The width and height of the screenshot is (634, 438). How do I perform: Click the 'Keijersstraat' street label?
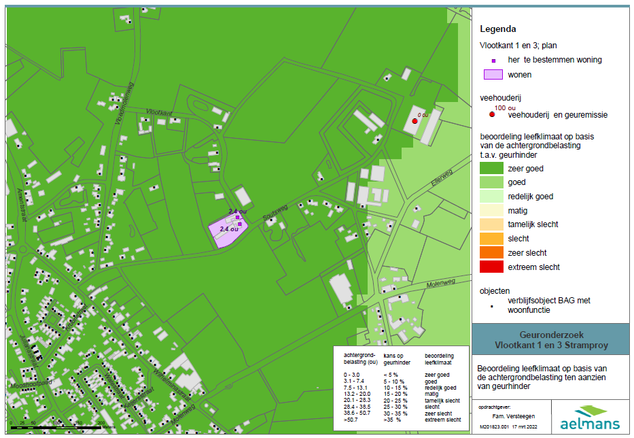pos(139,396)
